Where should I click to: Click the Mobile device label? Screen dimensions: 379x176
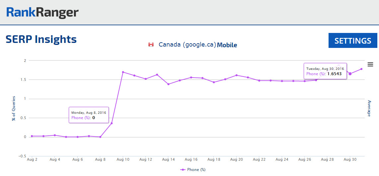[x=227, y=45]
